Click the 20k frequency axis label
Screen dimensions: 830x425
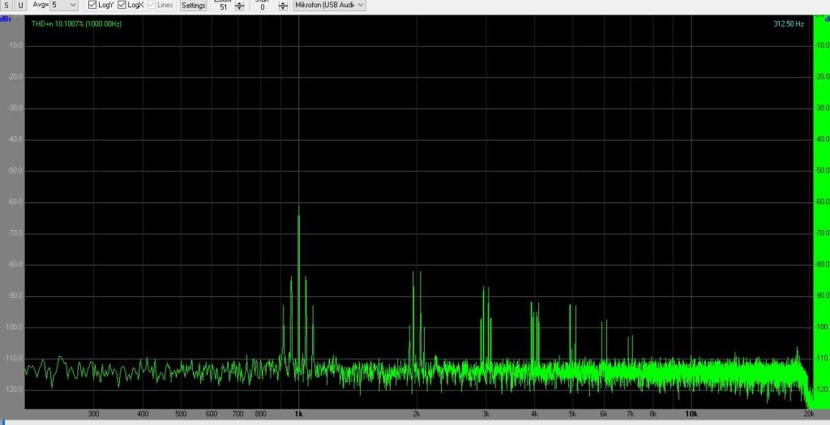tap(809, 414)
